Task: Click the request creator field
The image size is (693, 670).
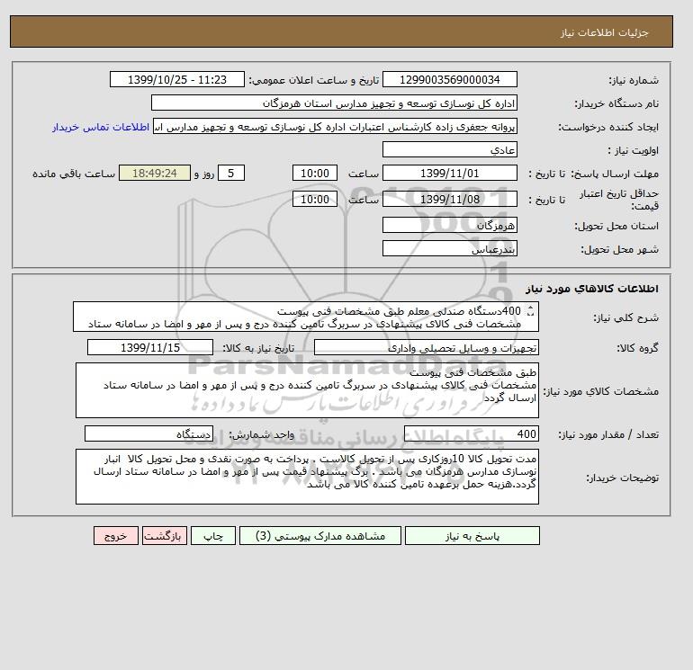Action: (335, 126)
